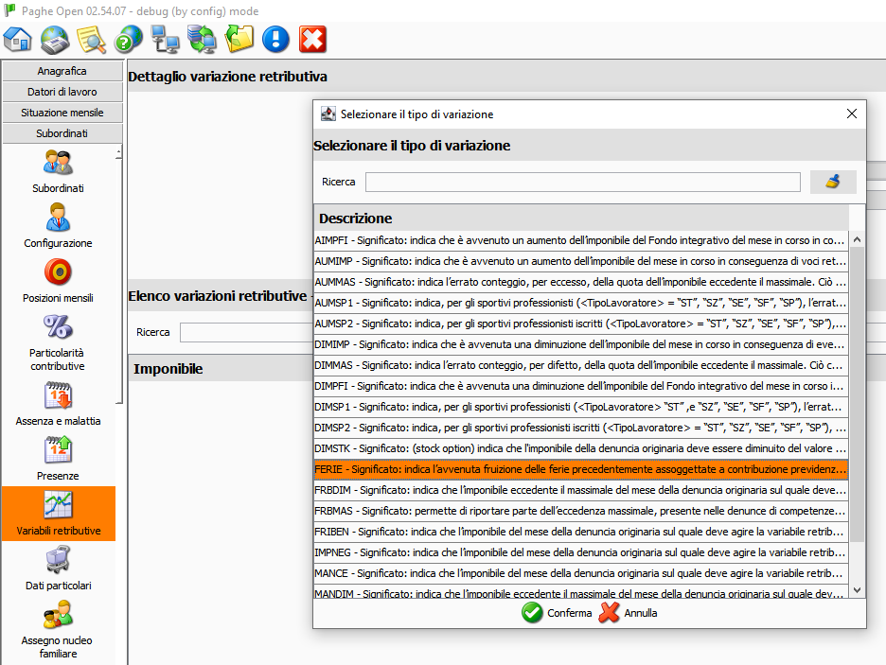Open Presenze calendar icon
The height and width of the screenshot is (665, 886).
click(x=58, y=450)
